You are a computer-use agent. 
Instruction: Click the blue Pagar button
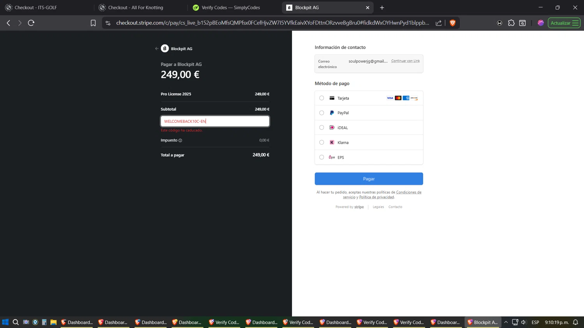pos(369,179)
